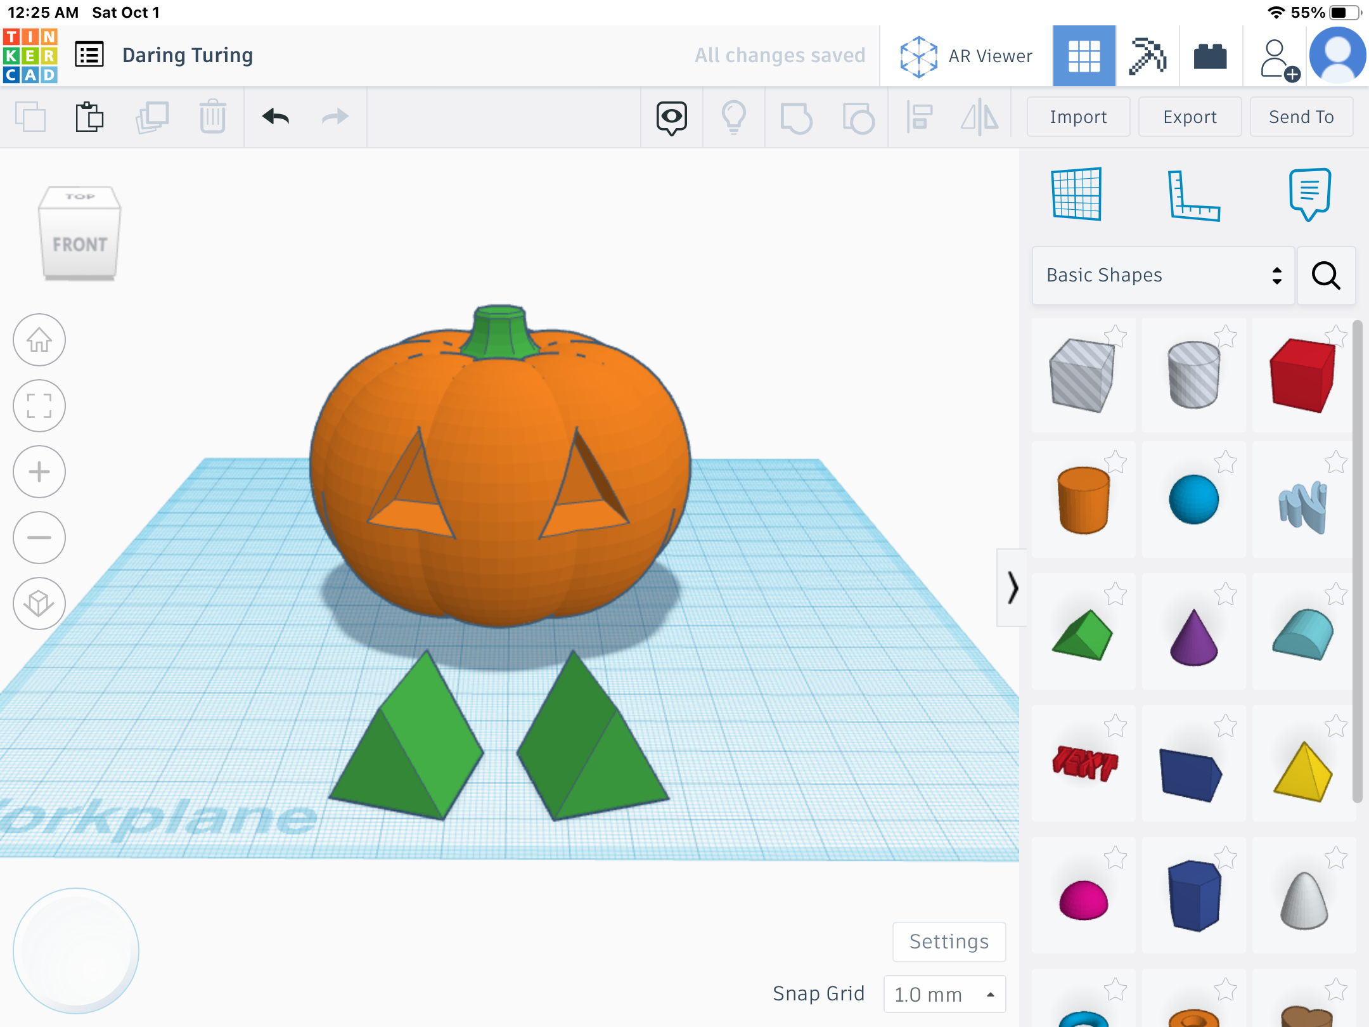Open the Snap Grid 1.0 mm dropdown

[944, 994]
